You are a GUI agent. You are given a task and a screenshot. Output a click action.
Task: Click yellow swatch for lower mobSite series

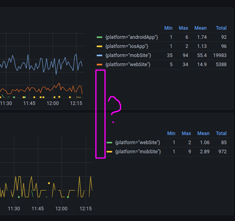click(x=109, y=152)
